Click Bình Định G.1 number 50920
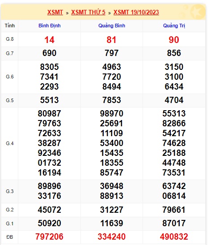Screen dimensions: 211x245 [x=49, y=223]
